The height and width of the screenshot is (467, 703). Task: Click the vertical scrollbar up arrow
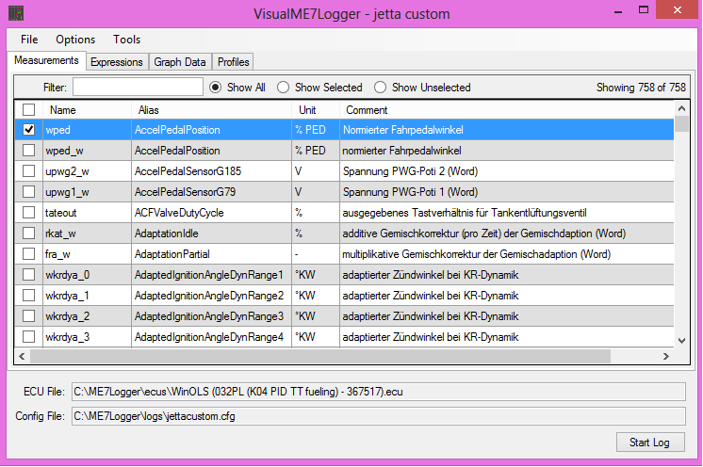pyautogui.click(x=681, y=108)
